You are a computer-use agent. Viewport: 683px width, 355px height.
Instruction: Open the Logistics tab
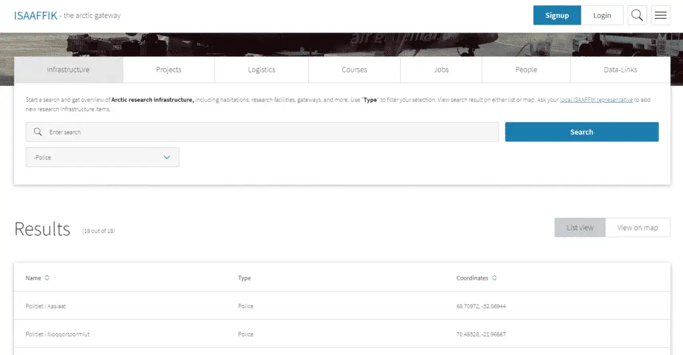pyautogui.click(x=261, y=70)
